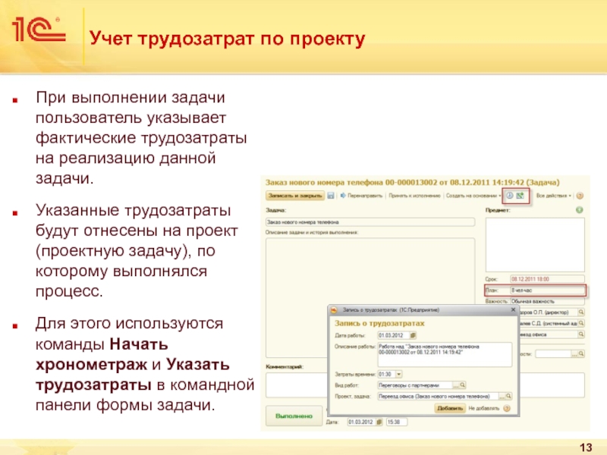Image resolution: width=607 pixels, height=455 pixels.
Task: Click the slide number 13
Action: (x=586, y=447)
